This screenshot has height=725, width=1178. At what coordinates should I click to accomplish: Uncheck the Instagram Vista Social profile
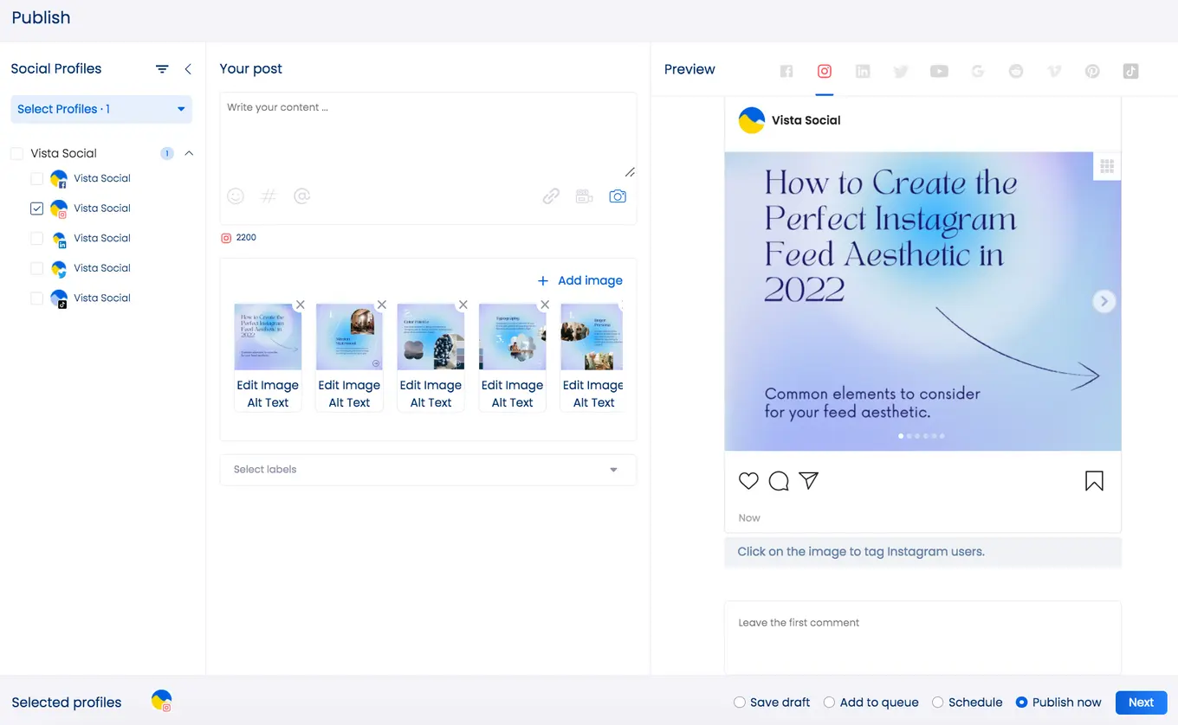36,209
